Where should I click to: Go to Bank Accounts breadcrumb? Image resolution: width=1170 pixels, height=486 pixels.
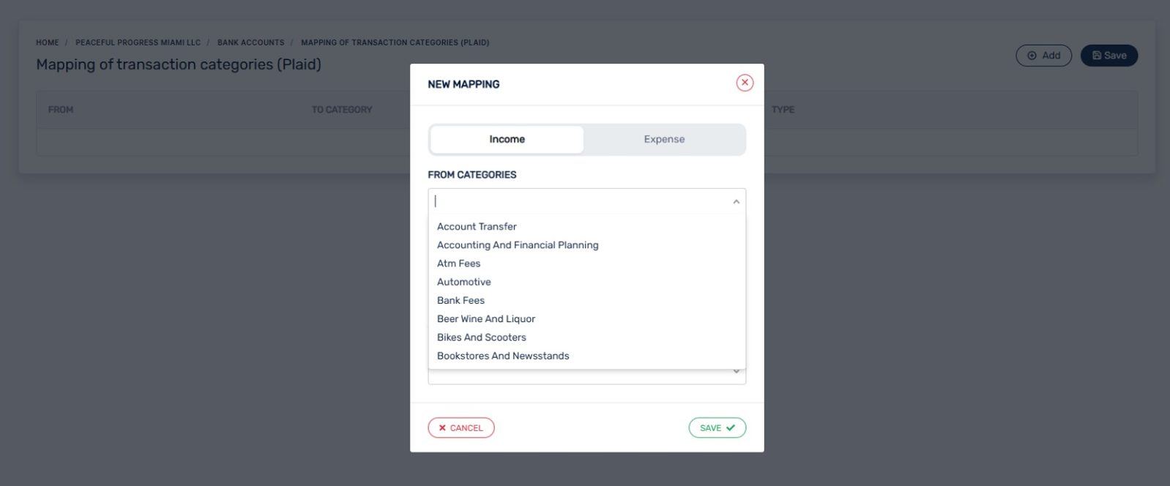pos(250,42)
